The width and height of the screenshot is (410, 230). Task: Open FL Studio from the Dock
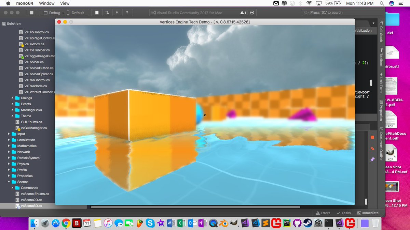click(x=139, y=223)
